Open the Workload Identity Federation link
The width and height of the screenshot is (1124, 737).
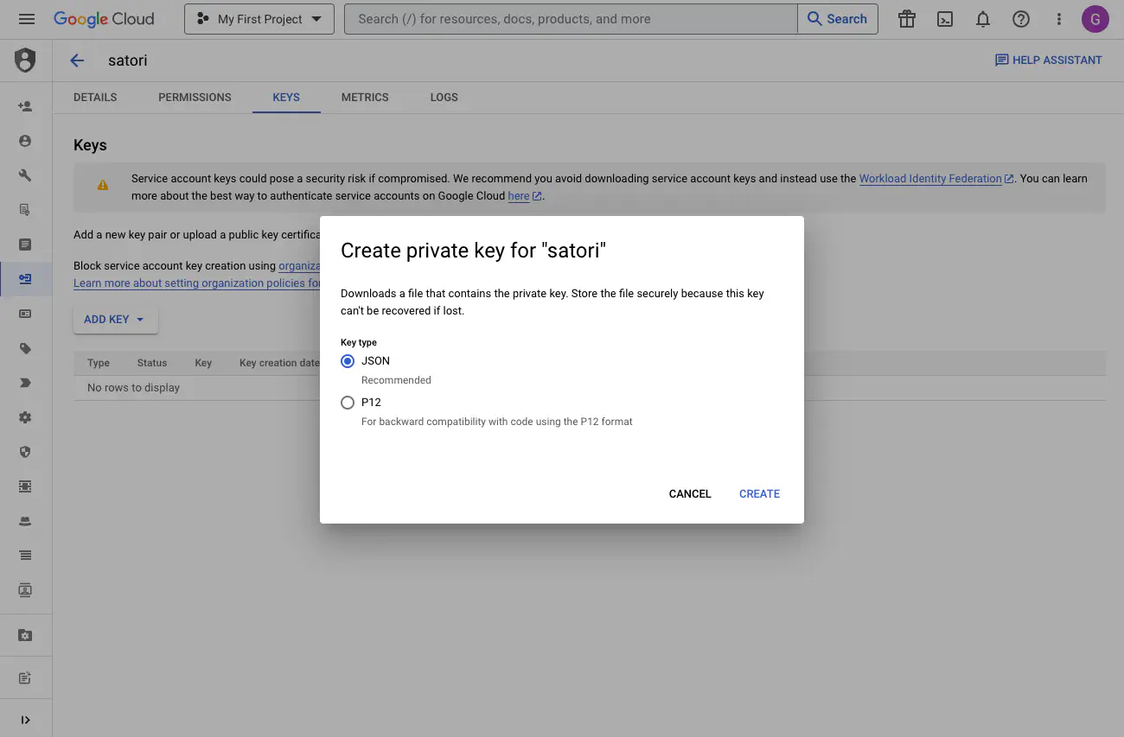[930, 178]
